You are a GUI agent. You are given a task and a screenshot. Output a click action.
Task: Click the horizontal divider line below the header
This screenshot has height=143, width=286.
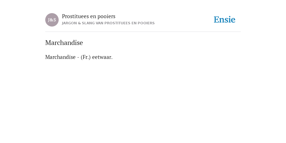[143, 32]
